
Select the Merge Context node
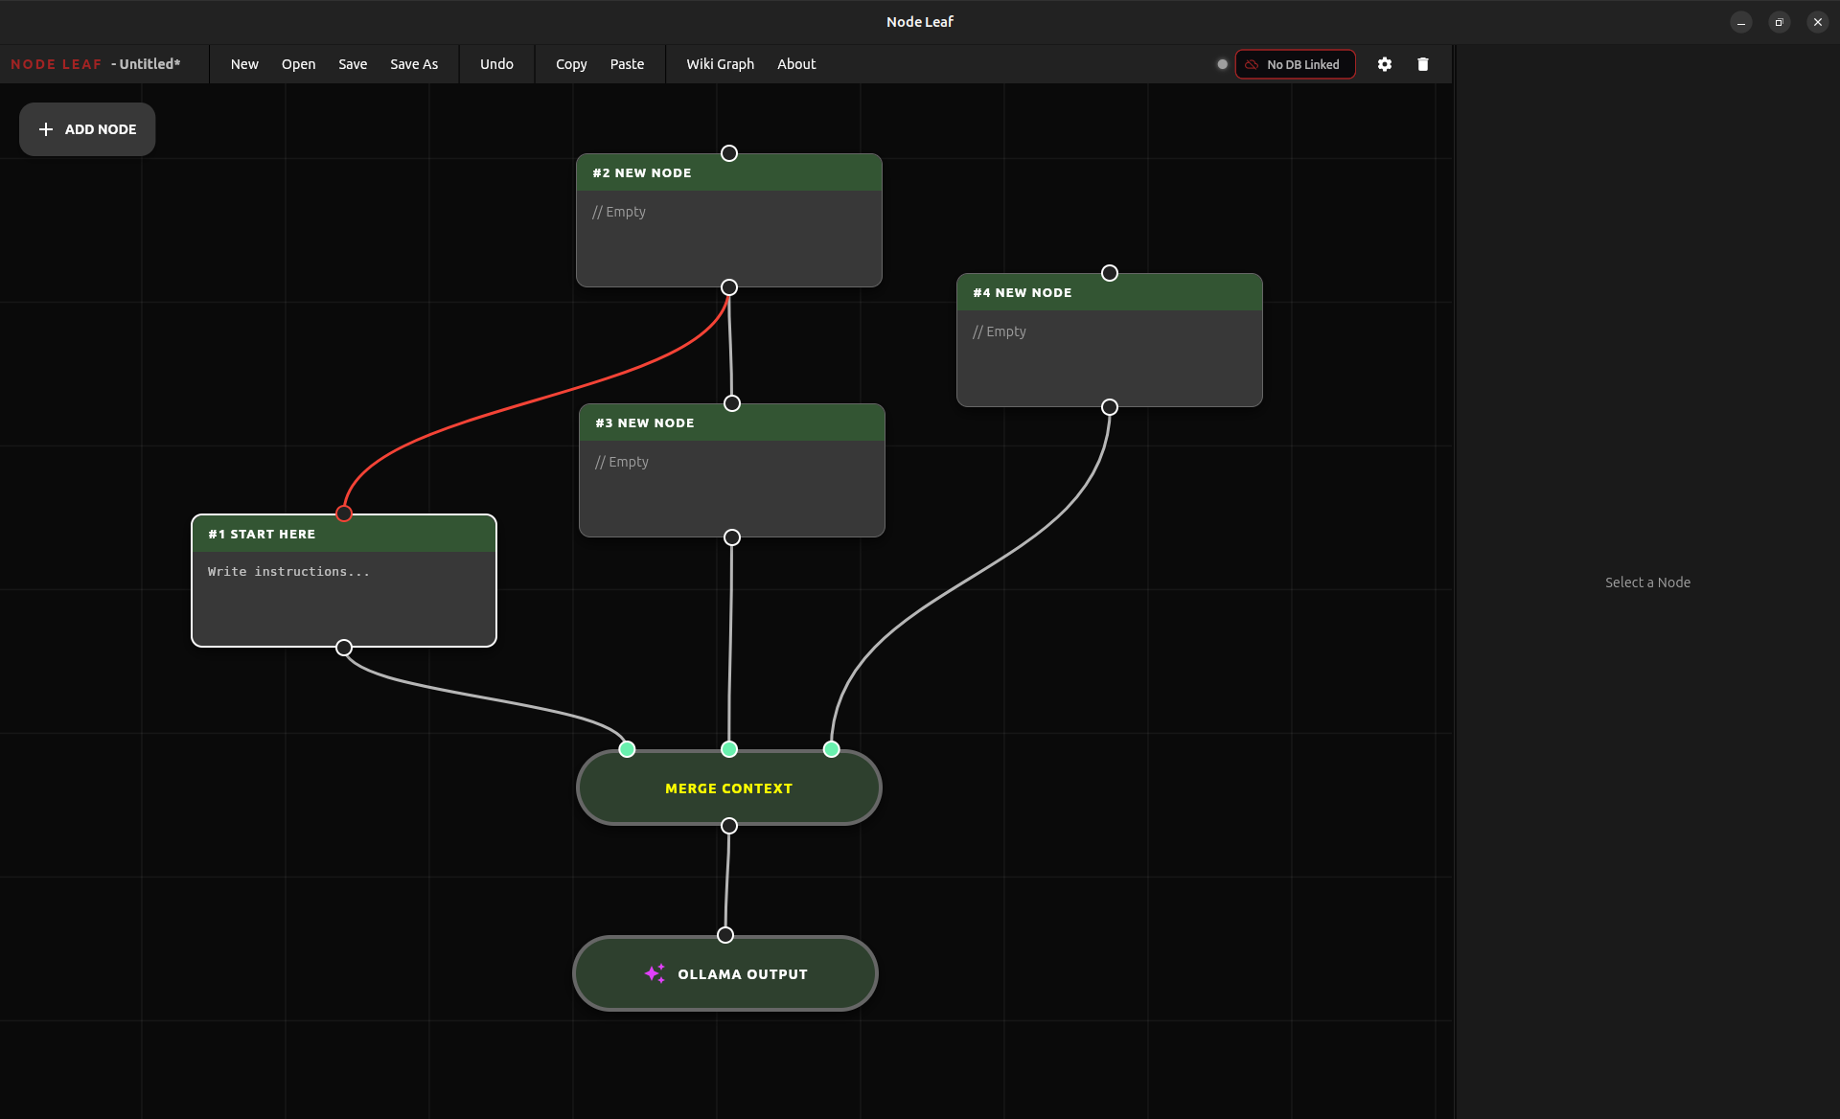(x=728, y=788)
